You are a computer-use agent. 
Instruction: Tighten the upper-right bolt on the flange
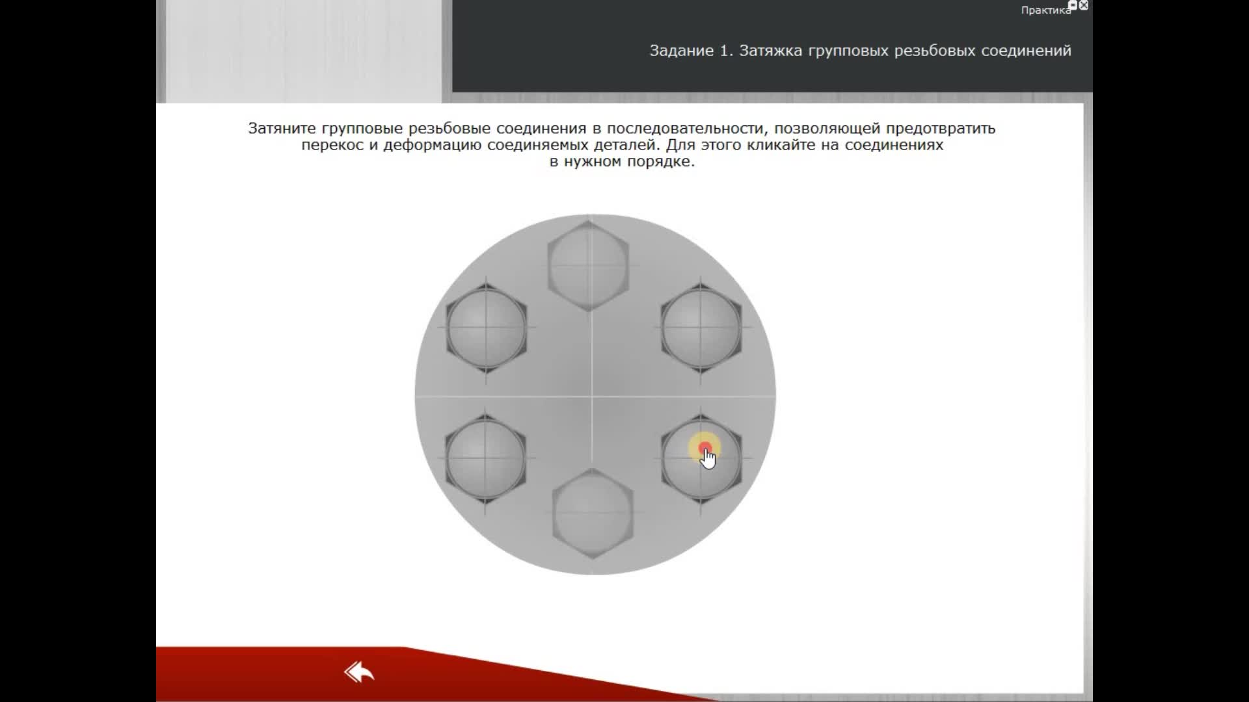point(701,327)
